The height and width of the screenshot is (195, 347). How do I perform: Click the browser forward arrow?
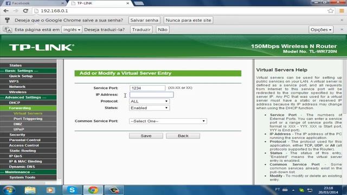(16, 11)
